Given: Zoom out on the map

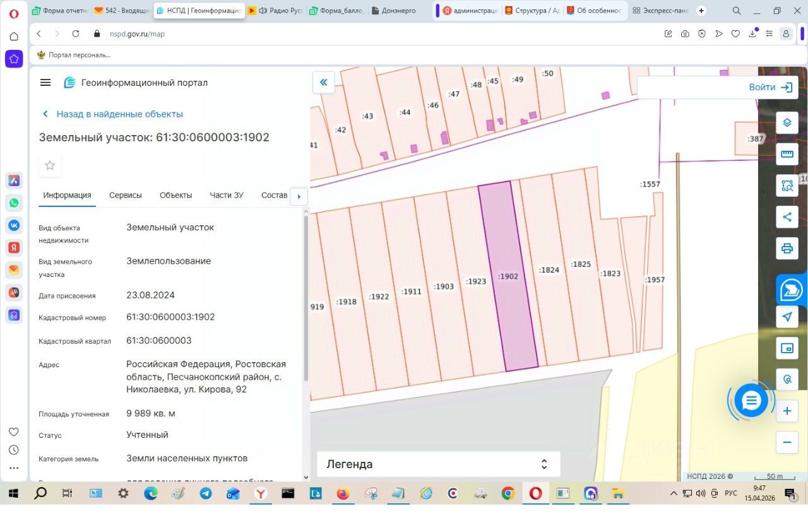Looking at the screenshot, I should pyautogui.click(x=787, y=442).
